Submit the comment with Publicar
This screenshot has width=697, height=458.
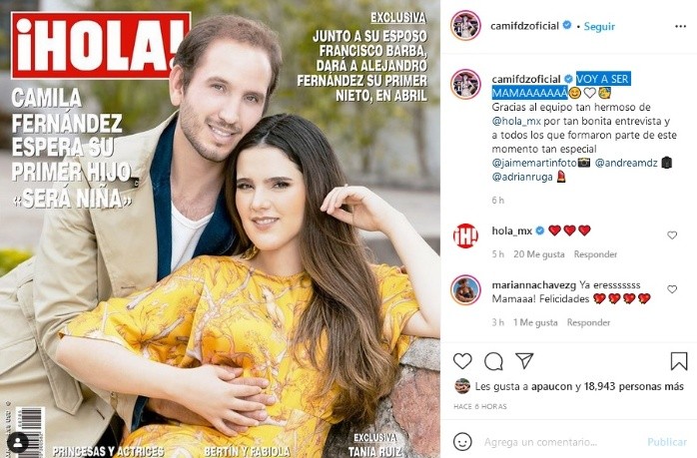(667, 442)
